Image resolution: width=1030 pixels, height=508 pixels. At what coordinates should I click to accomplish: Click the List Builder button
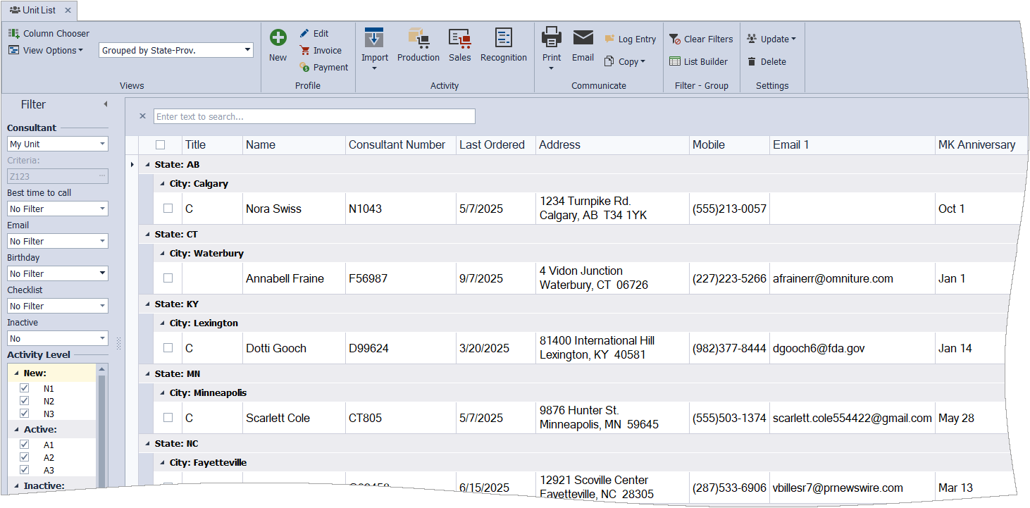pyautogui.click(x=698, y=62)
